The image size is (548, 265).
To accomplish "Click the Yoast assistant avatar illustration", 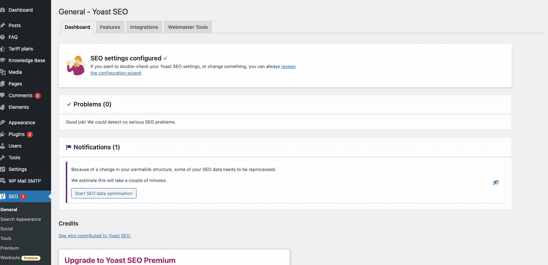I will coord(76,65).
